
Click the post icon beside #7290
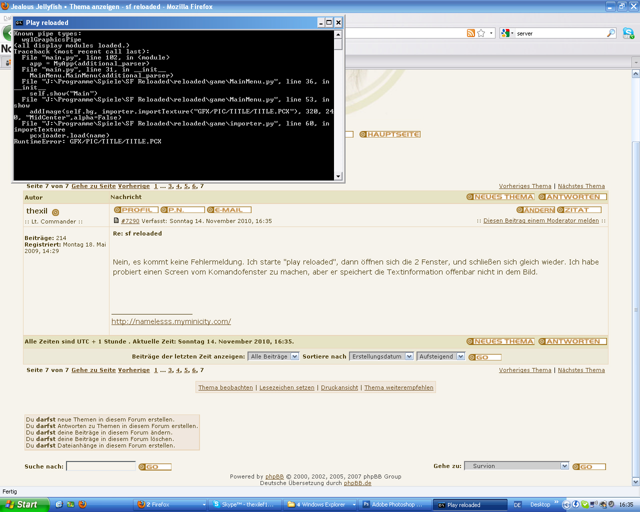tap(116, 220)
